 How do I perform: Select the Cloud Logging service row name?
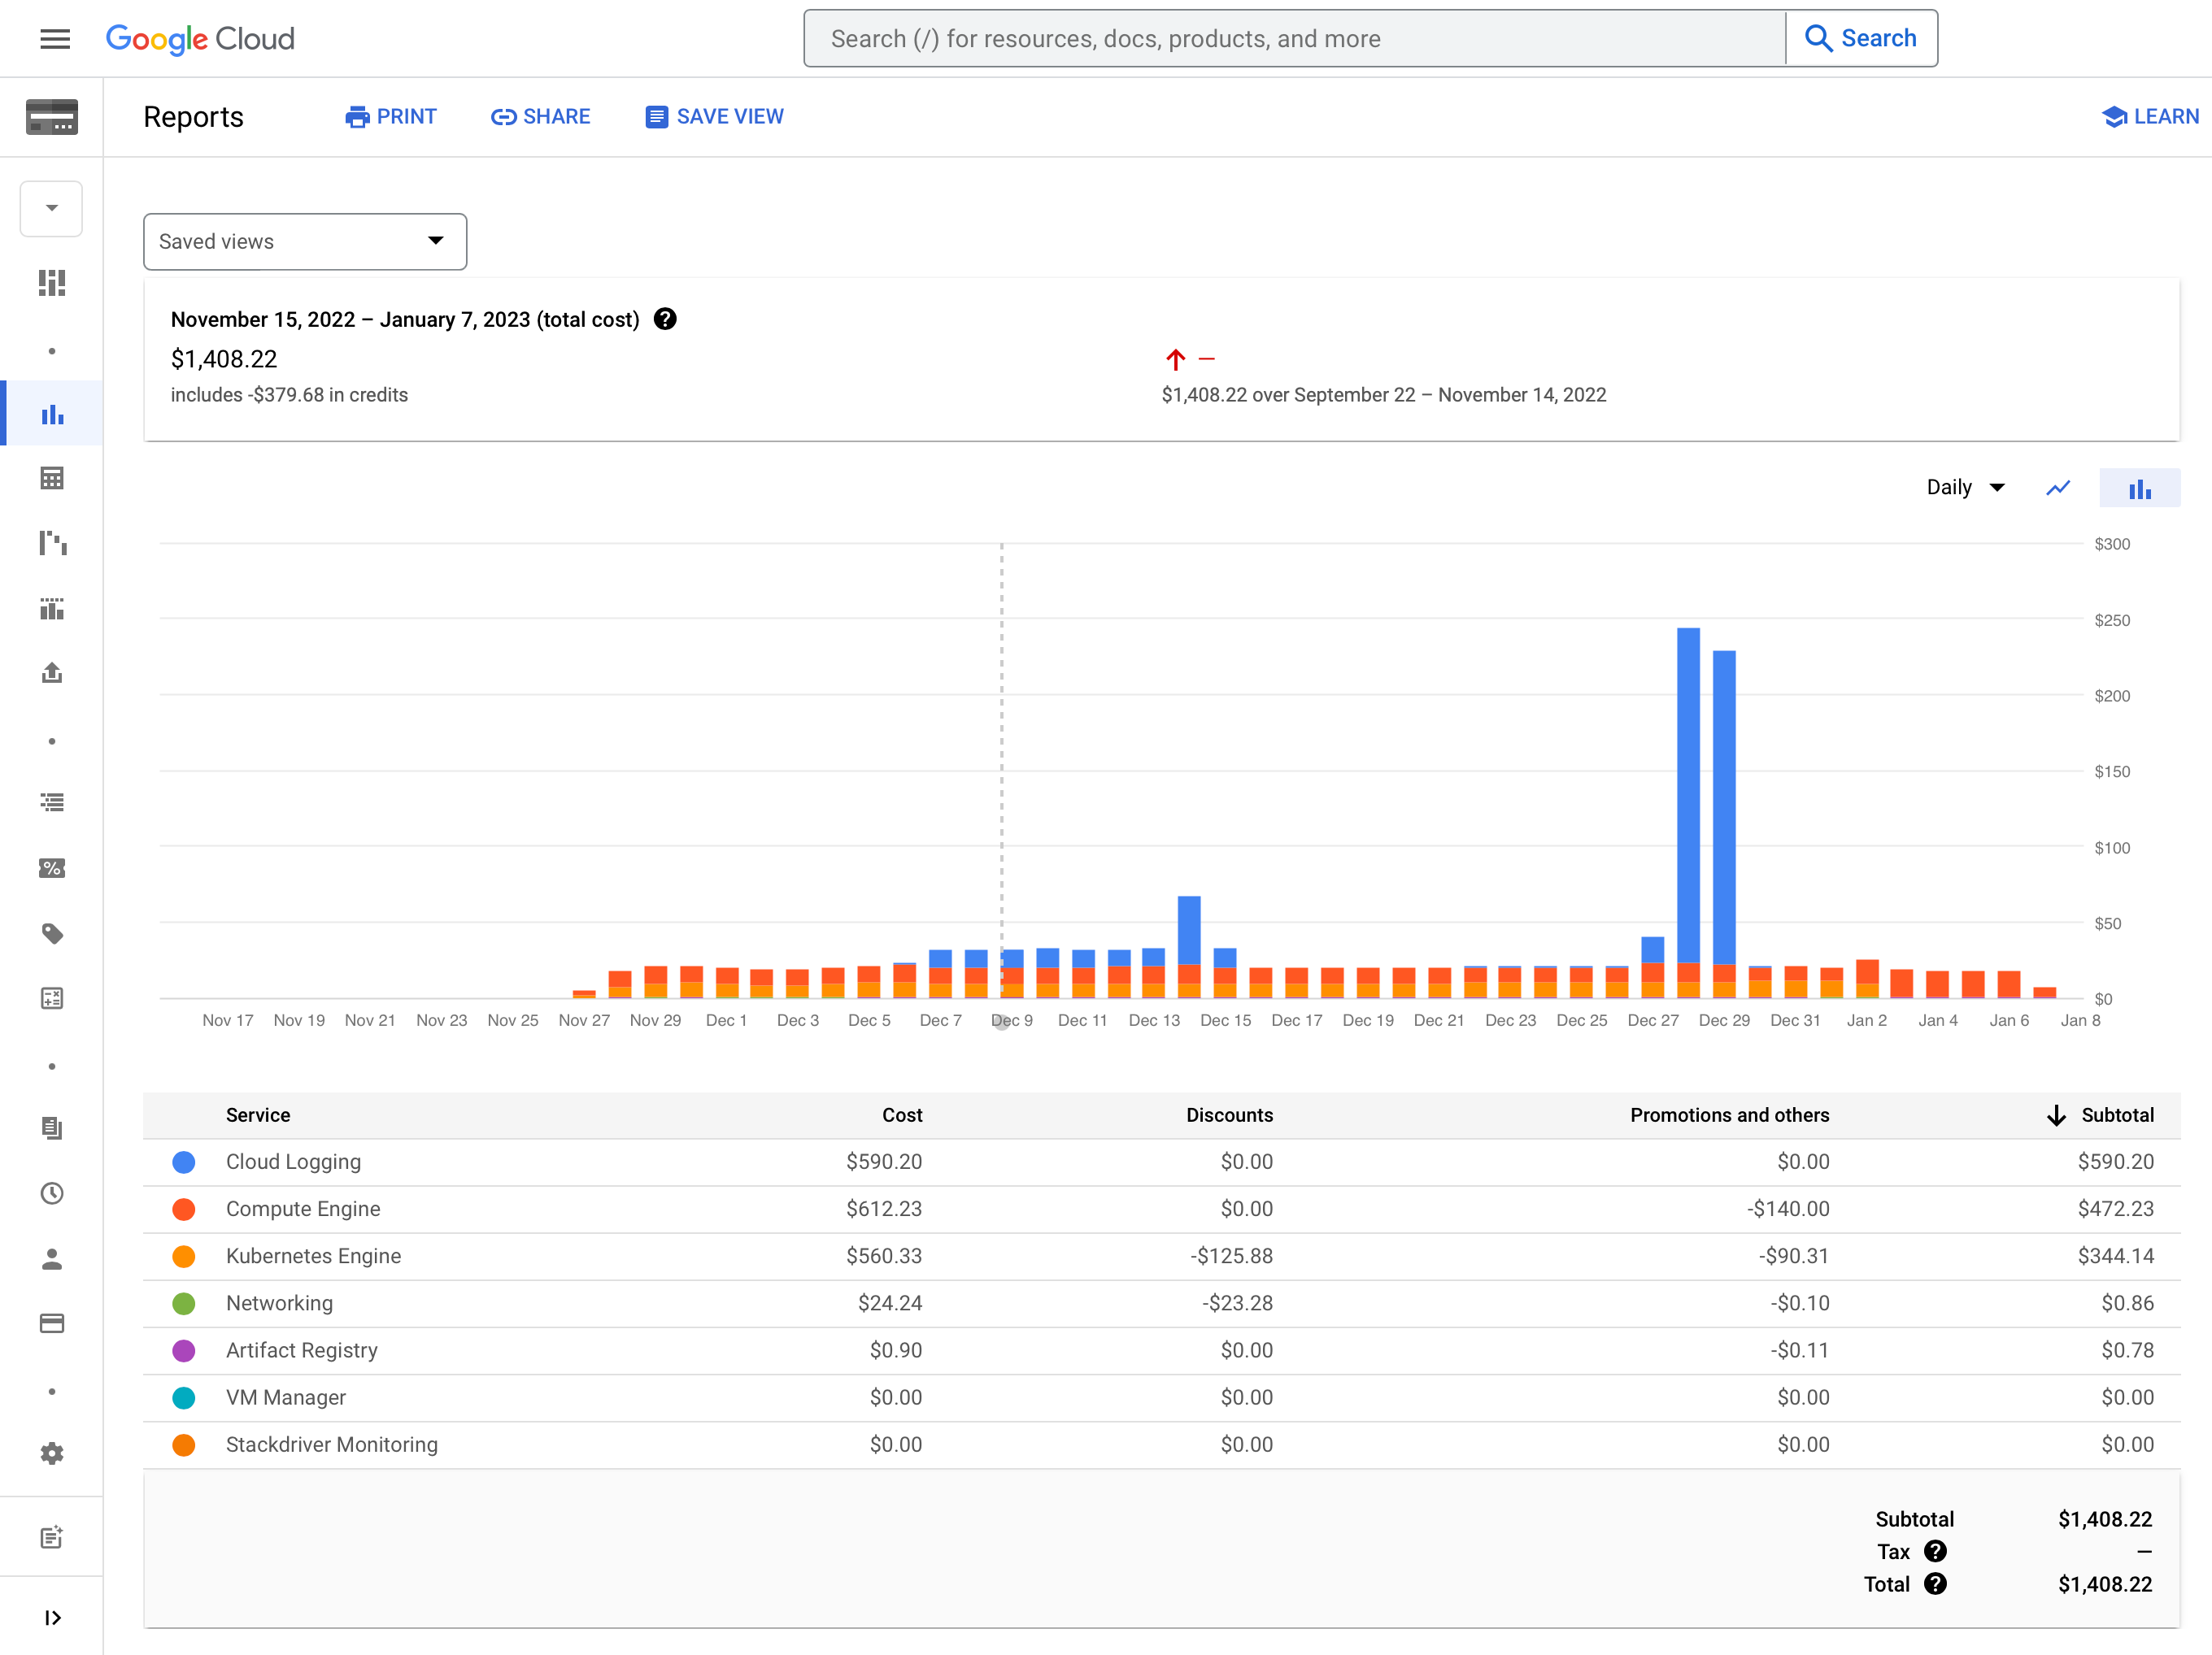(293, 1162)
